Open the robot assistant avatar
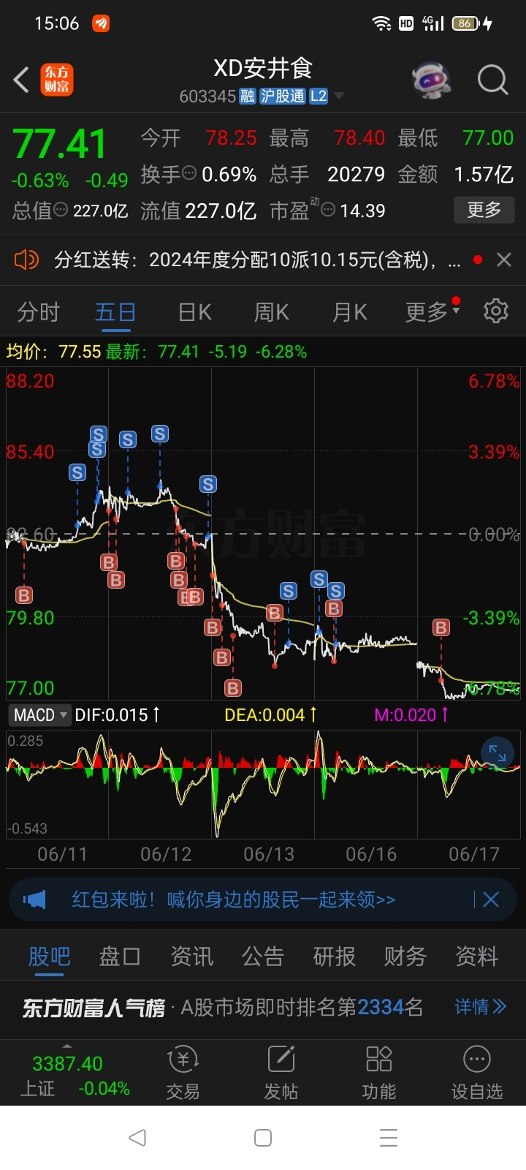The width and height of the screenshot is (526, 1170). (431, 80)
